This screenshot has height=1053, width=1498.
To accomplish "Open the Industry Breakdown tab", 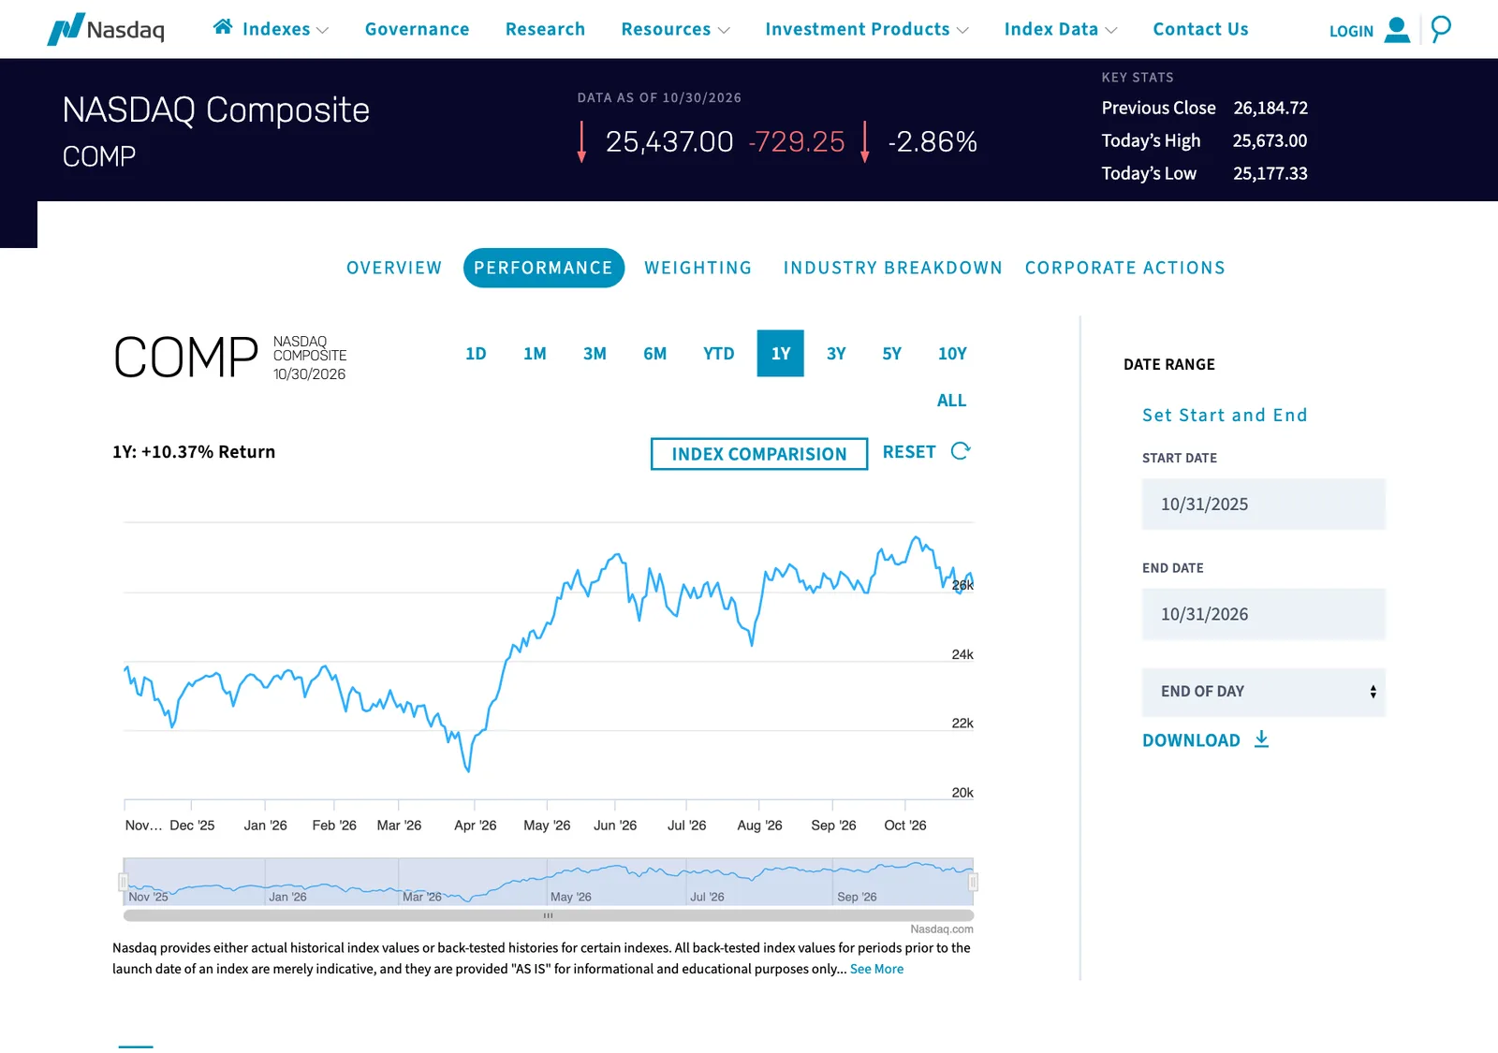I will click(x=892, y=268).
